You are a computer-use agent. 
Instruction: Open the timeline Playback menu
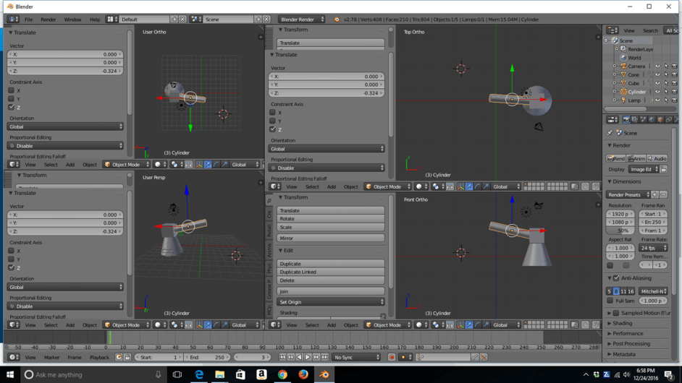click(99, 357)
